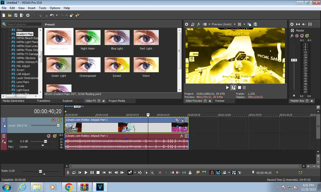Insert marker with the marker icon
Screen dimensions: 321x192
click(198, 172)
